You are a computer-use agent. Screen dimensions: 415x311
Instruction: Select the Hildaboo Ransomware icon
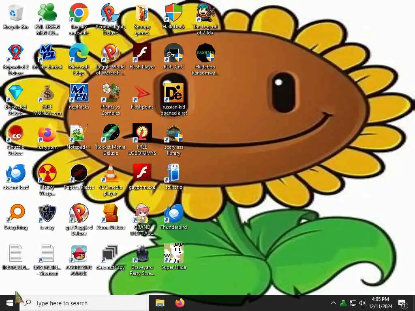pyautogui.click(x=205, y=53)
